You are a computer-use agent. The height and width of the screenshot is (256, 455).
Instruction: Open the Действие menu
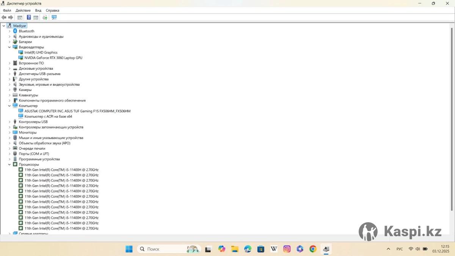[x=23, y=11]
